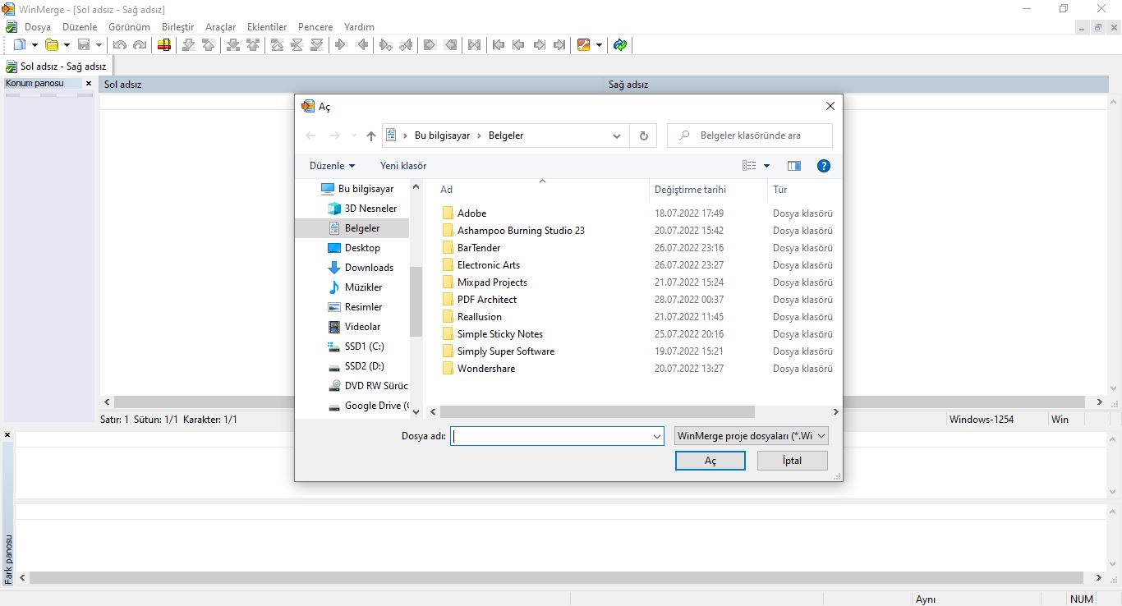
Task: Expand the address bar history dropdown
Action: point(617,135)
